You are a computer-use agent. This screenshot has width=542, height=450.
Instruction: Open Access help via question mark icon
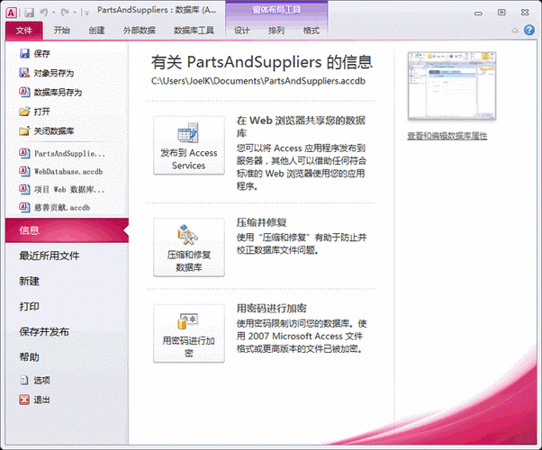coord(529,30)
